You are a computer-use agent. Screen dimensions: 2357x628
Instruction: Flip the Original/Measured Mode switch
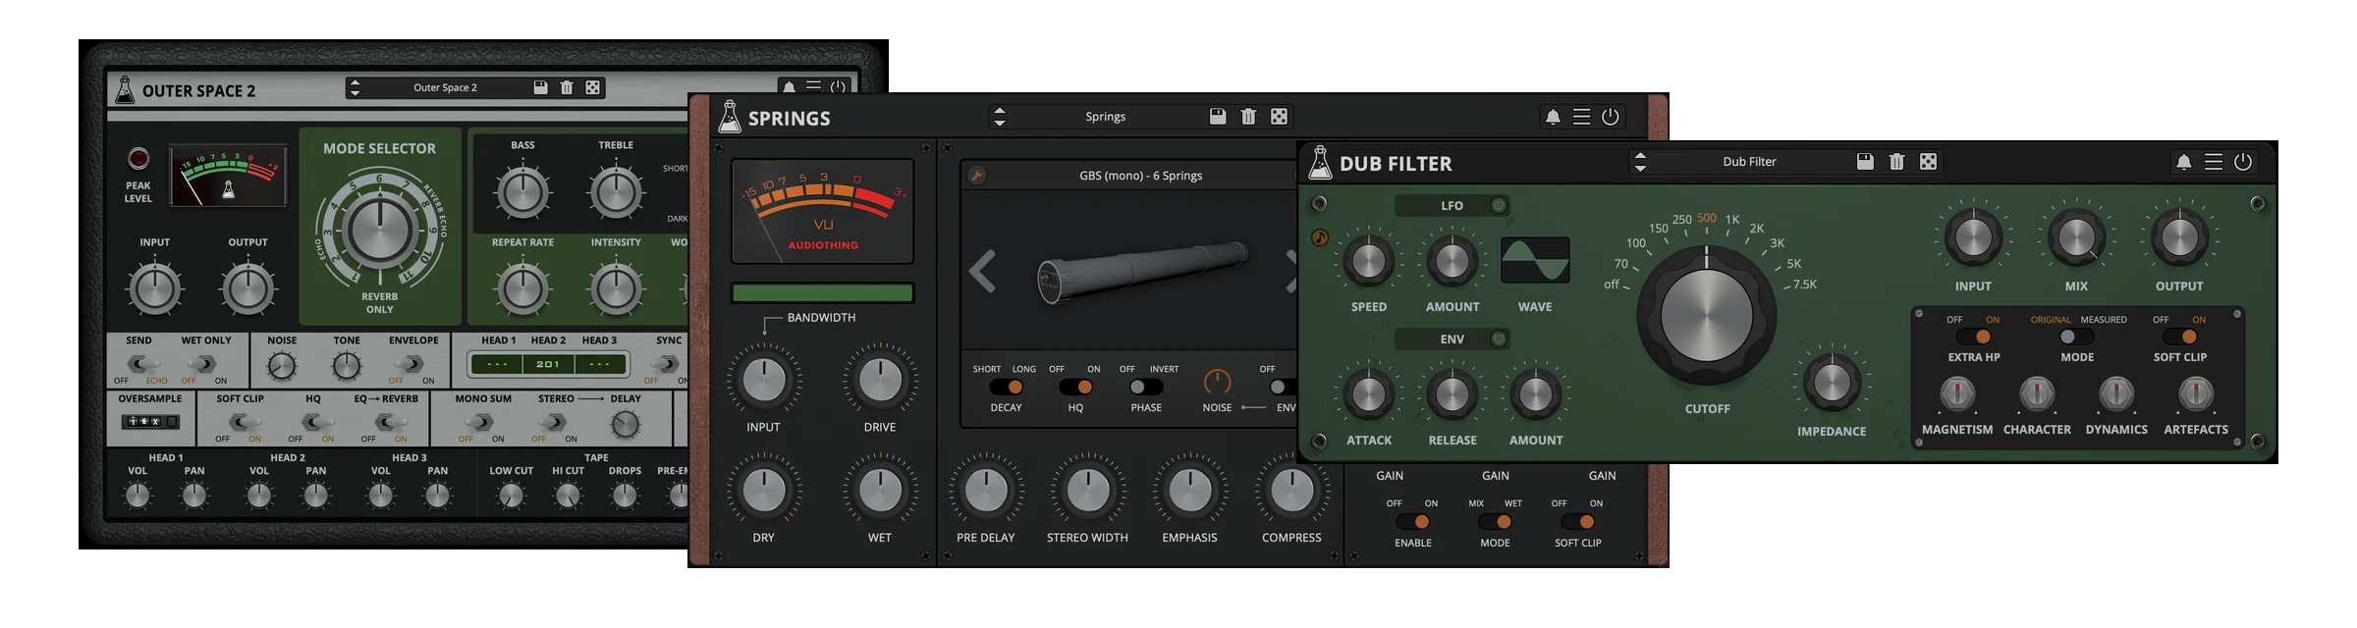[x=2077, y=337]
